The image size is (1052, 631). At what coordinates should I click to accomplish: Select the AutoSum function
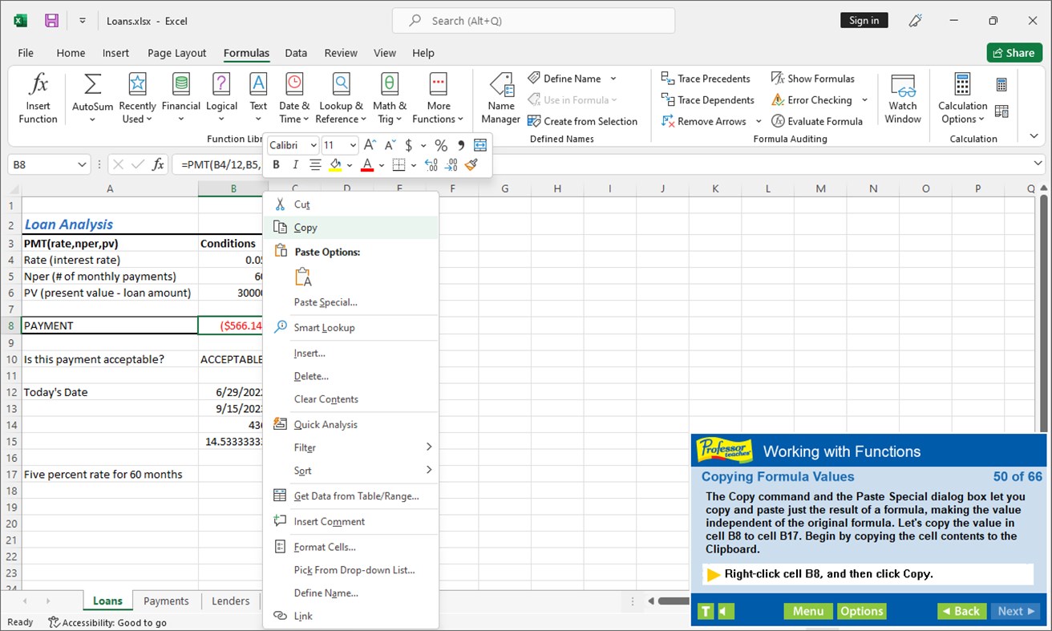click(91, 96)
